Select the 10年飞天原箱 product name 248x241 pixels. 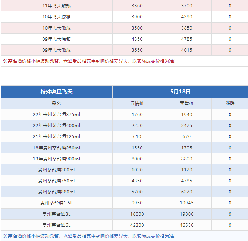click(56, 17)
